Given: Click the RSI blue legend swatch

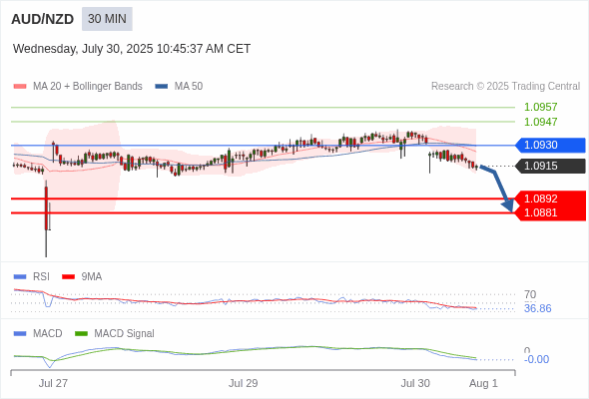Looking at the screenshot, I should (x=20, y=277).
